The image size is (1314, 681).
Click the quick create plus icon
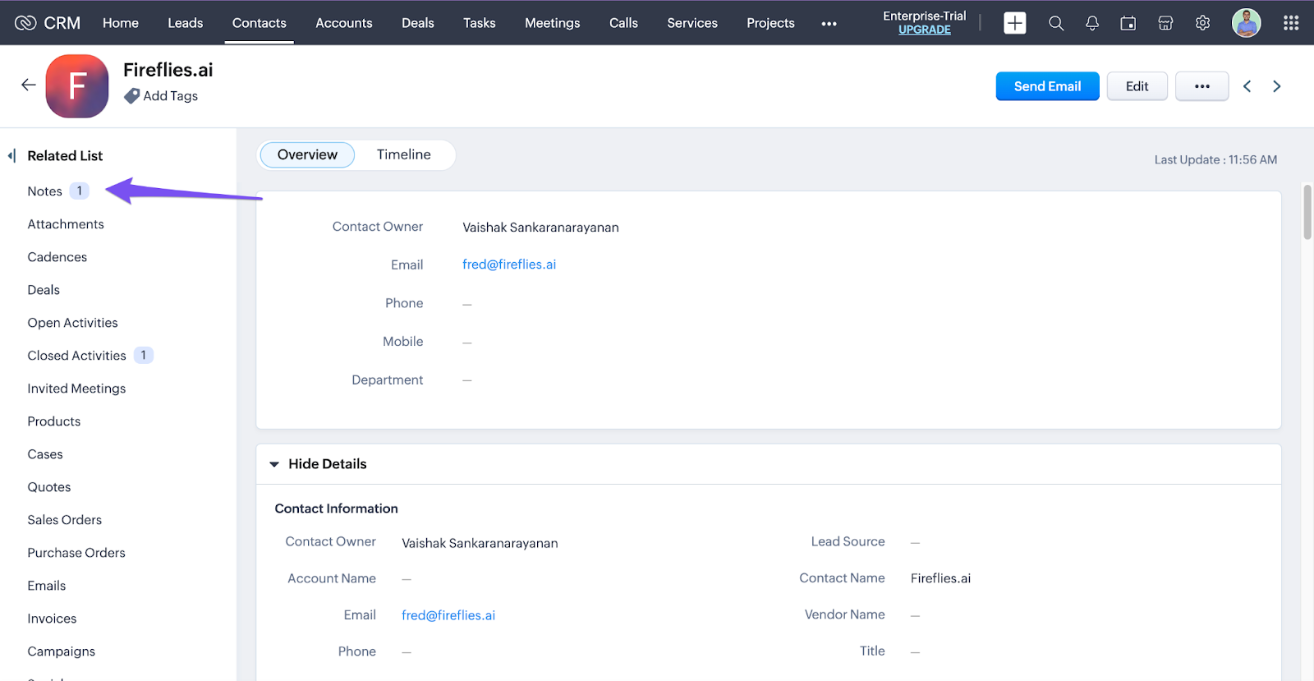click(x=1014, y=23)
